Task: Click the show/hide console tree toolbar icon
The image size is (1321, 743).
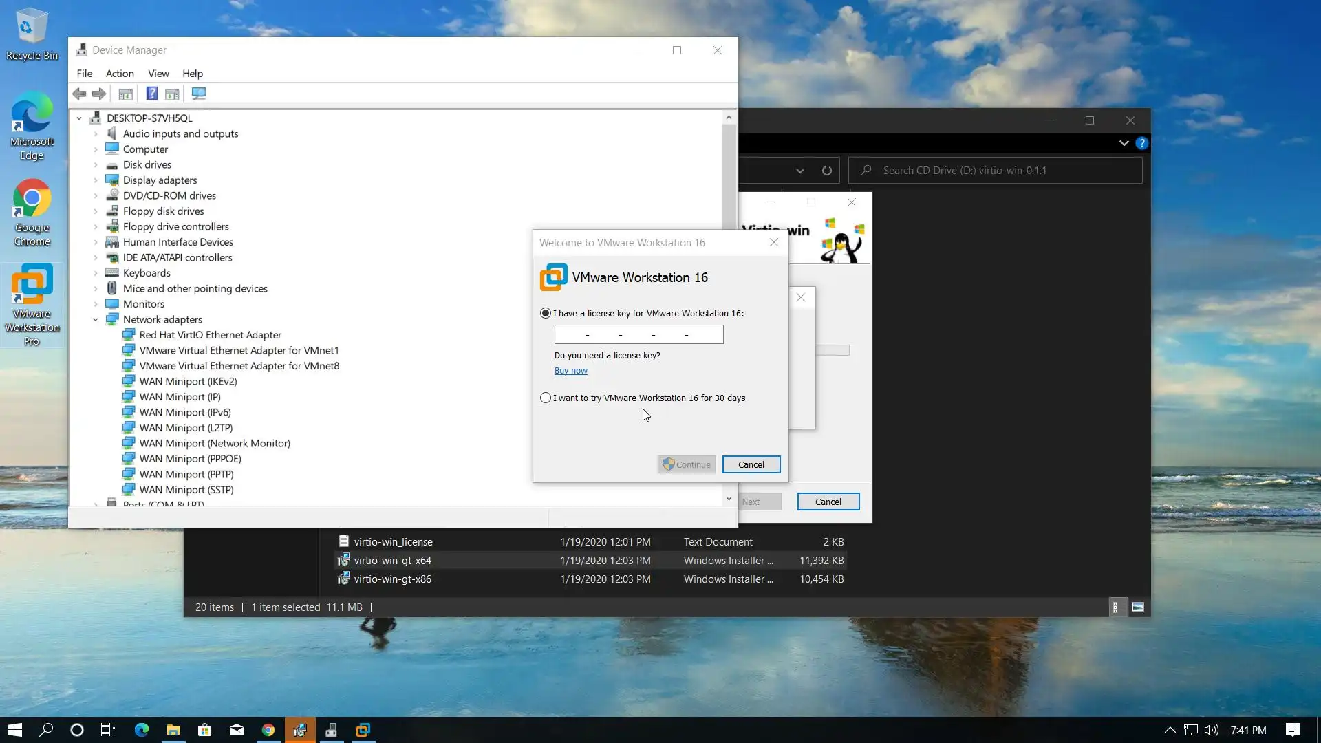Action: [125, 94]
